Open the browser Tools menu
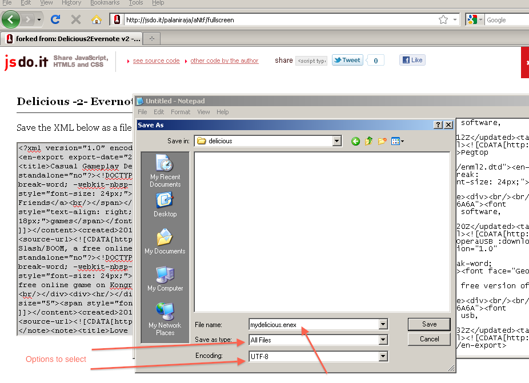This screenshot has height=383, width=529. coord(135,3)
